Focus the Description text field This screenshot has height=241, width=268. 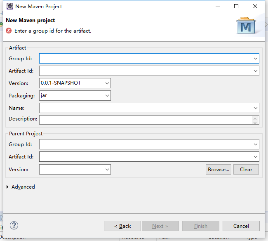pos(146,120)
